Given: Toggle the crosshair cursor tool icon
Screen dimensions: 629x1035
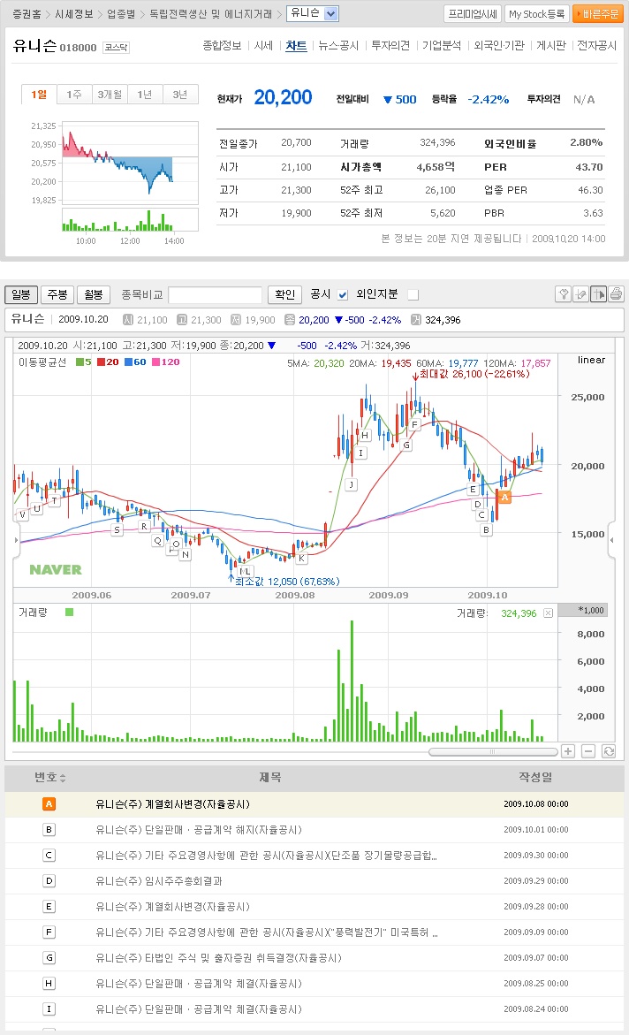Looking at the screenshot, I should tap(599, 293).
